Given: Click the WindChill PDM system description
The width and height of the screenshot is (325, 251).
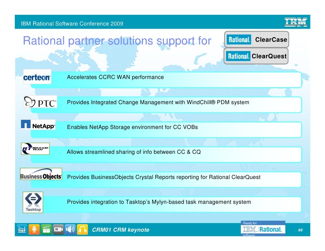Looking at the screenshot, I should tap(158, 102).
